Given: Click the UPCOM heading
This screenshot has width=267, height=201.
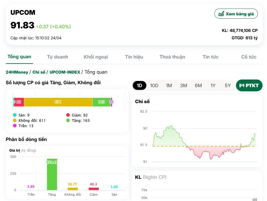Looking at the screenshot, I should point(23,13).
